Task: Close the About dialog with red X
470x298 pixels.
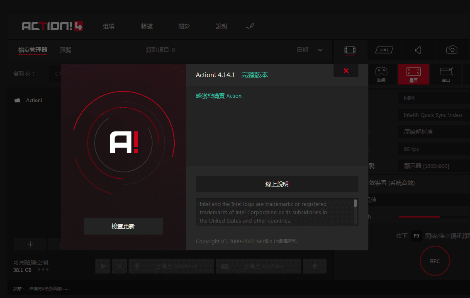Action: (x=346, y=71)
